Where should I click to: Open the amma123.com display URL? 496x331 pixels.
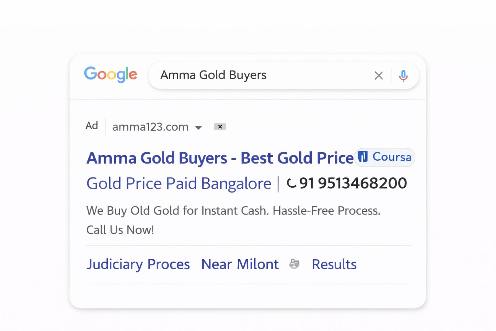coord(150,127)
